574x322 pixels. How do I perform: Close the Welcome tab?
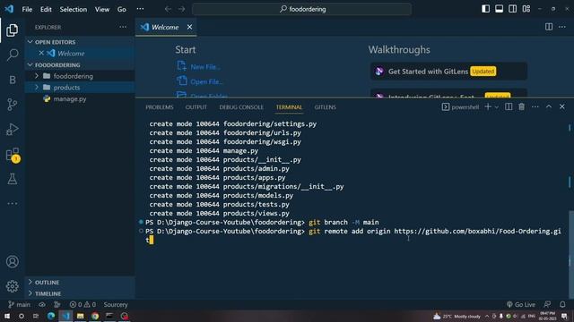point(189,27)
